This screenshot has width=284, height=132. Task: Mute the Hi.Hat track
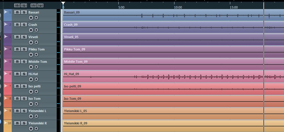pyautogui.click(x=17, y=74)
